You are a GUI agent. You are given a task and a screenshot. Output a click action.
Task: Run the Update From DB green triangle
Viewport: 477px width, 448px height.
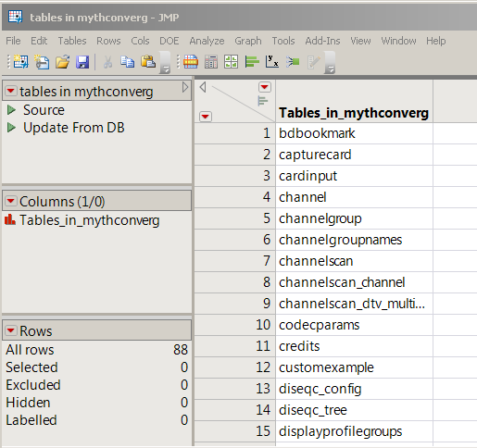pyautogui.click(x=11, y=128)
